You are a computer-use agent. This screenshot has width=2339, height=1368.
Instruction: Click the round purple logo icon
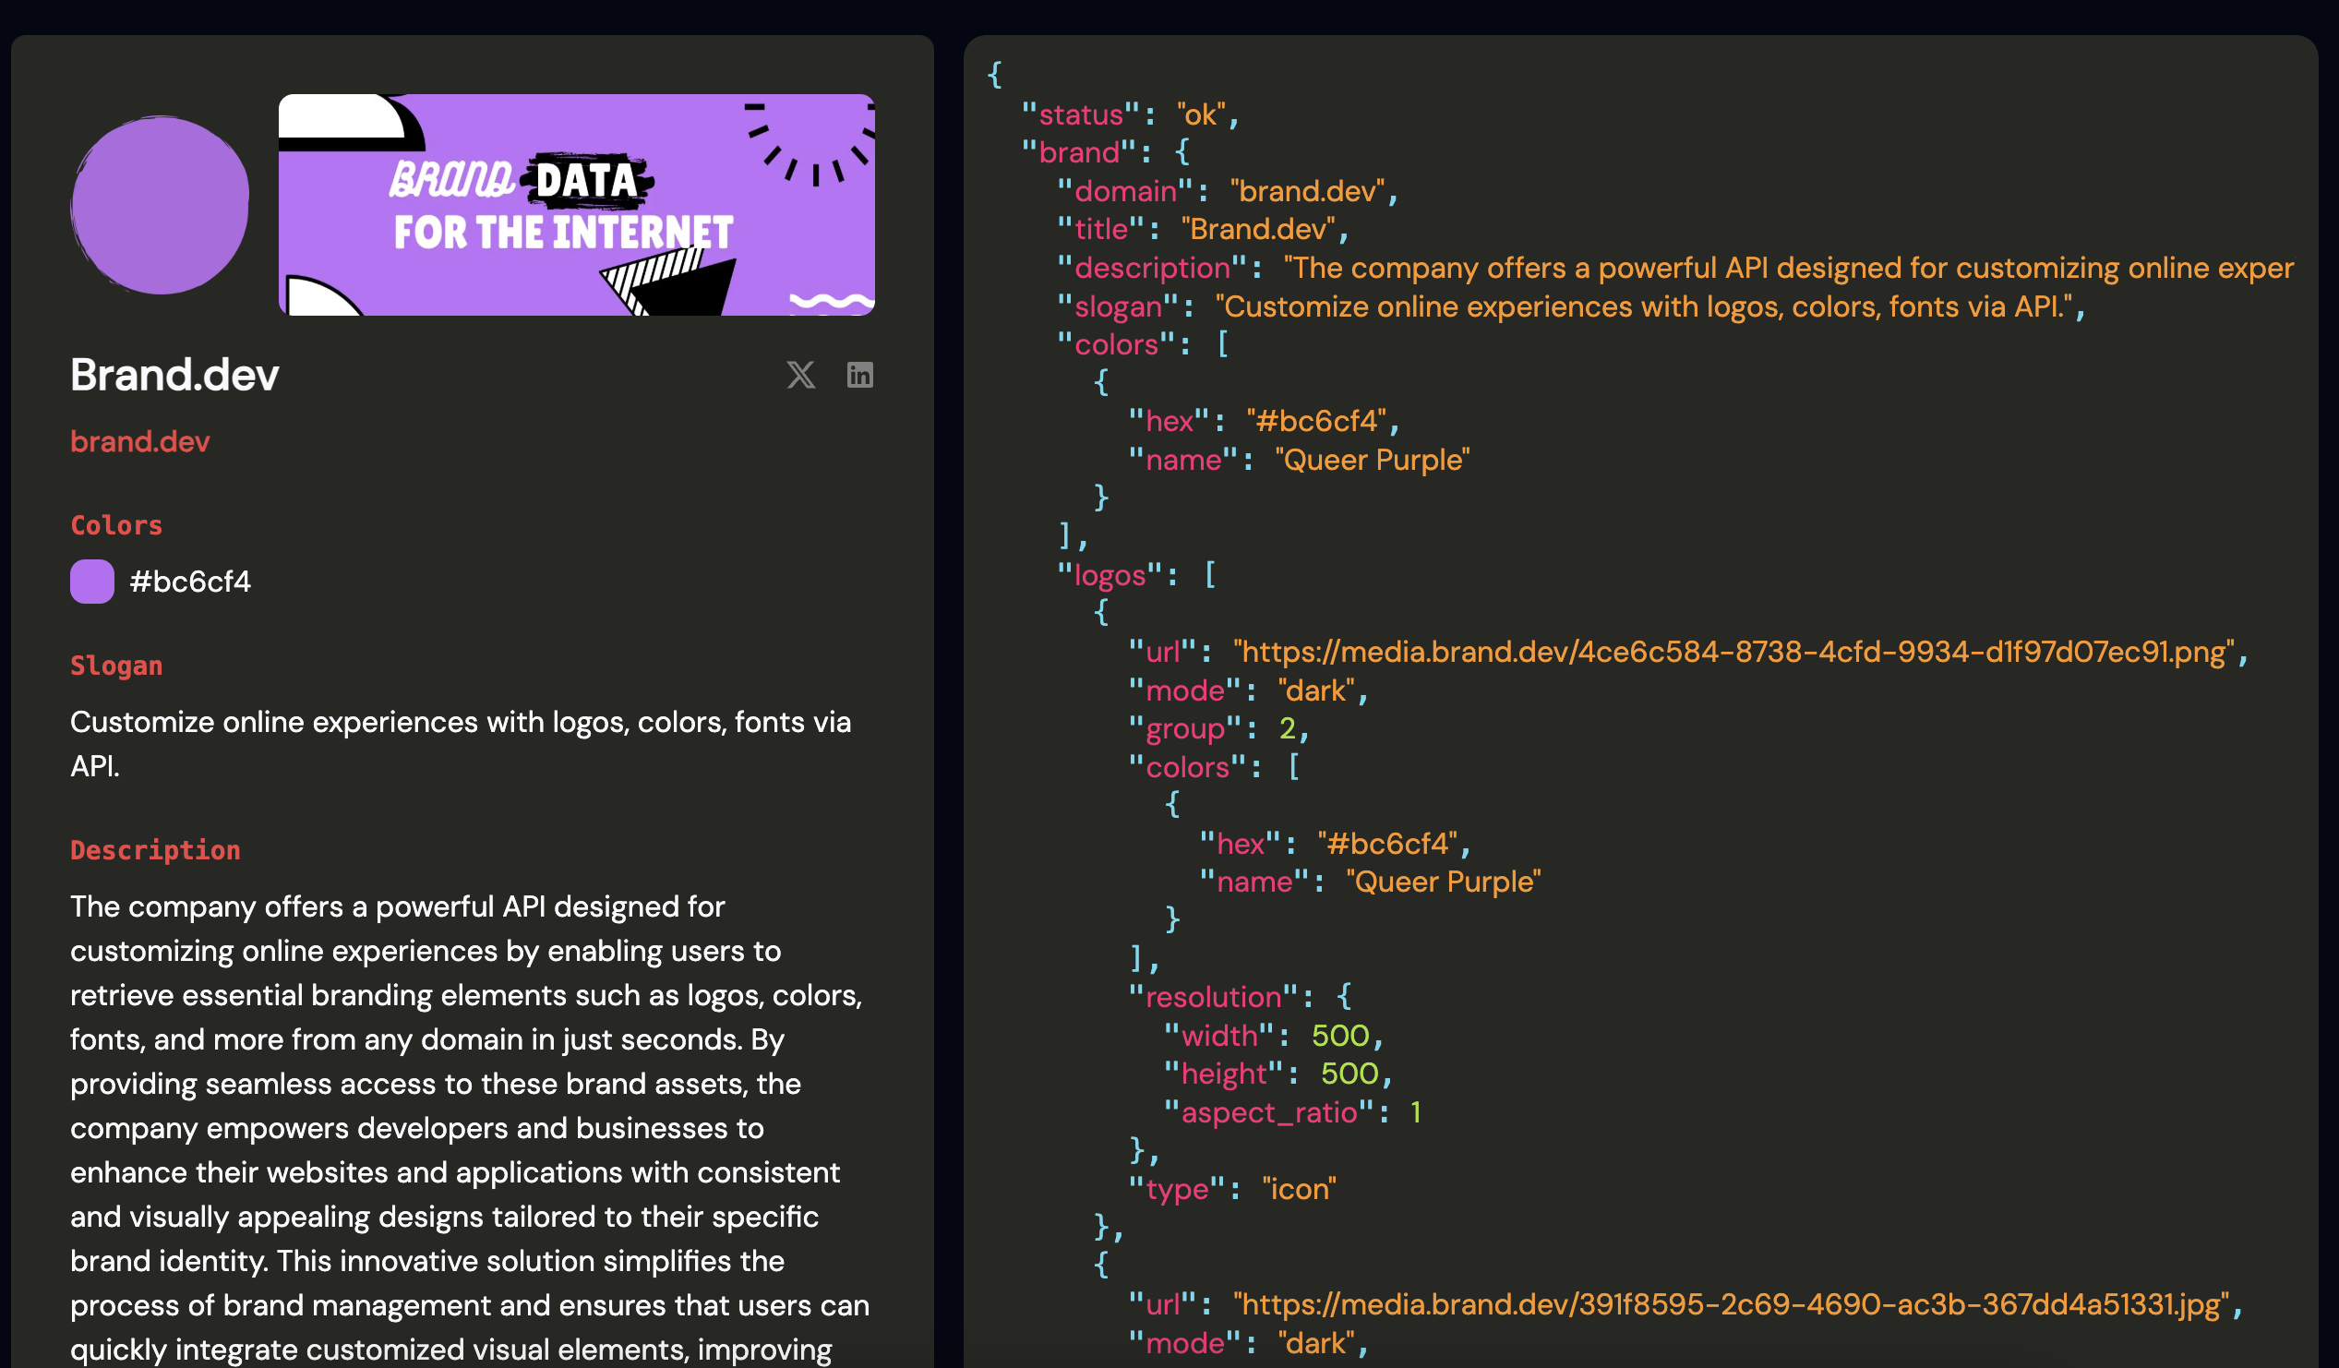tap(160, 205)
